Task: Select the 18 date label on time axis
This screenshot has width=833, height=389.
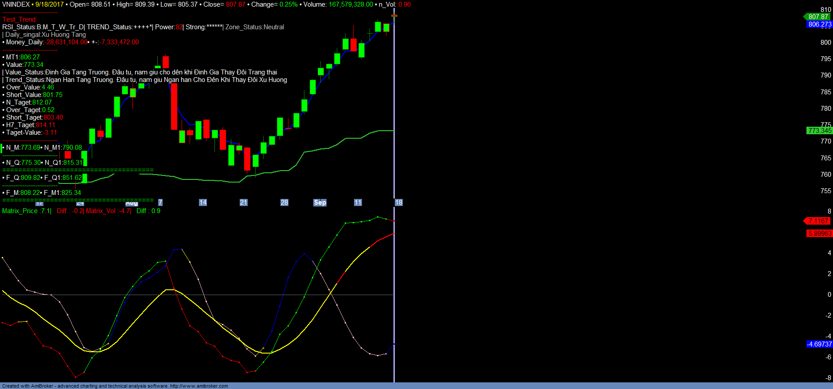Action: 399,202
